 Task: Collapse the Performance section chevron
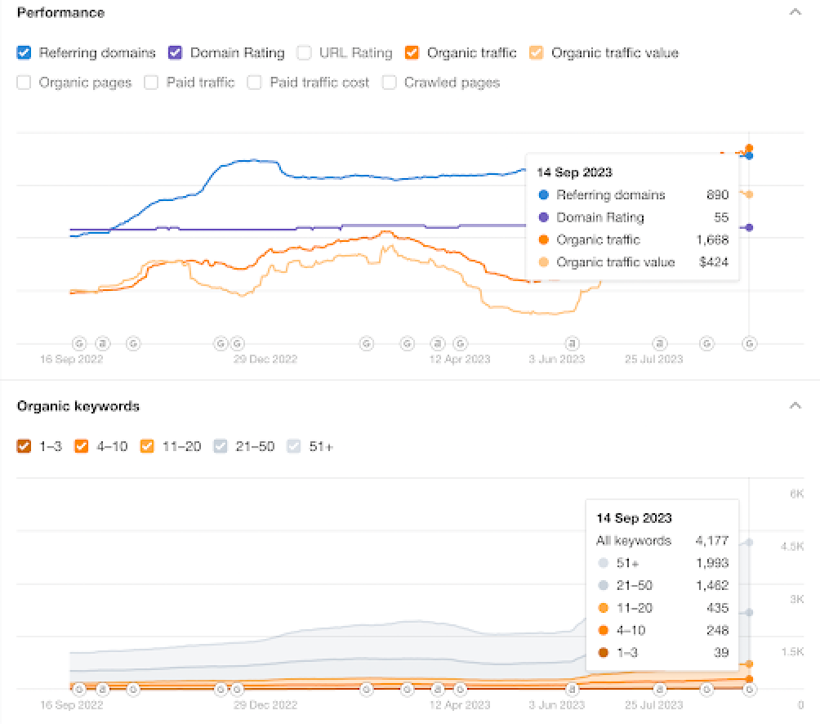795,13
